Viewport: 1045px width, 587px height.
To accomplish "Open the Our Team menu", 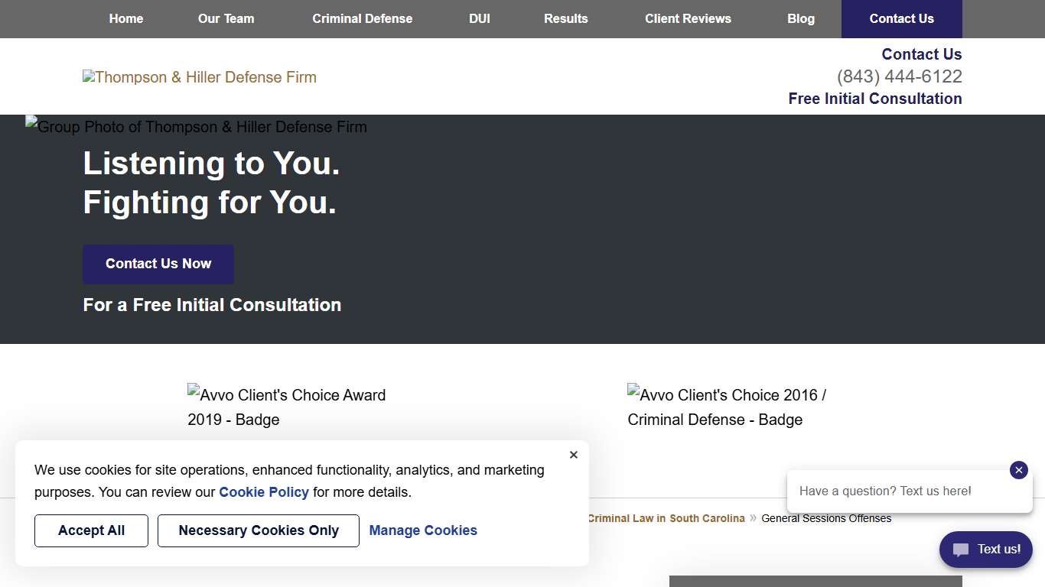I will pos(226,19).
